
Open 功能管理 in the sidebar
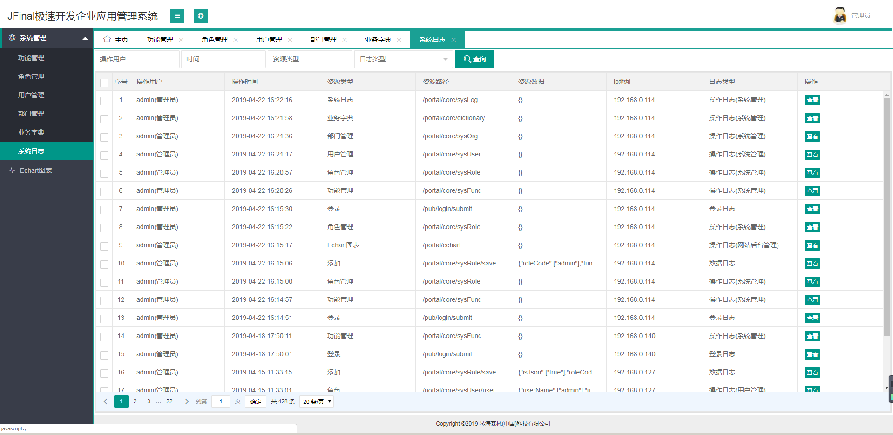(47, 58)
